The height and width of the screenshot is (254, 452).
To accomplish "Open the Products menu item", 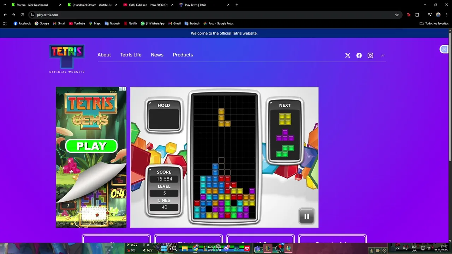I will tap(183, 55).
